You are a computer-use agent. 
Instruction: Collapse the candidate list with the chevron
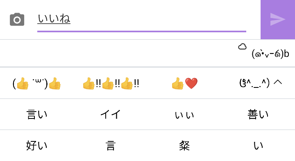(278, 82)
